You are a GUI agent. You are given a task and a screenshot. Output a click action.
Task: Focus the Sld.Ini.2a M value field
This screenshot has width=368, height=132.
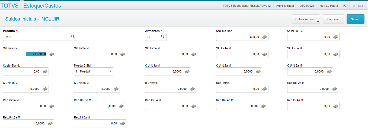pyautogui.click(x=96, y=54)
